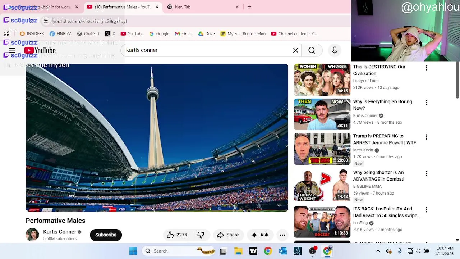Close the Performative Males tab
This screenshot has width=460, height=259.
(157, 7)
